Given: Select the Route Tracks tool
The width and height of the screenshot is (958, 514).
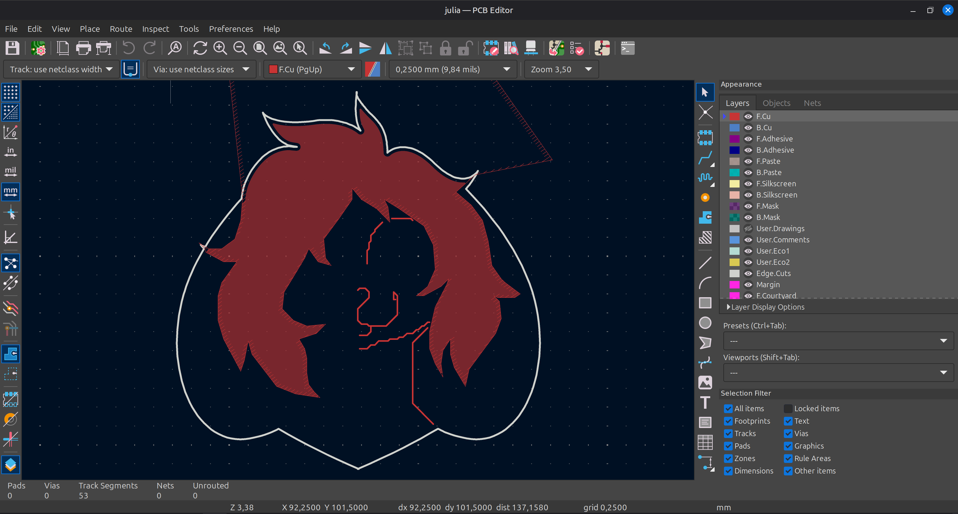Looking at the screenshot, I should 705,158.
